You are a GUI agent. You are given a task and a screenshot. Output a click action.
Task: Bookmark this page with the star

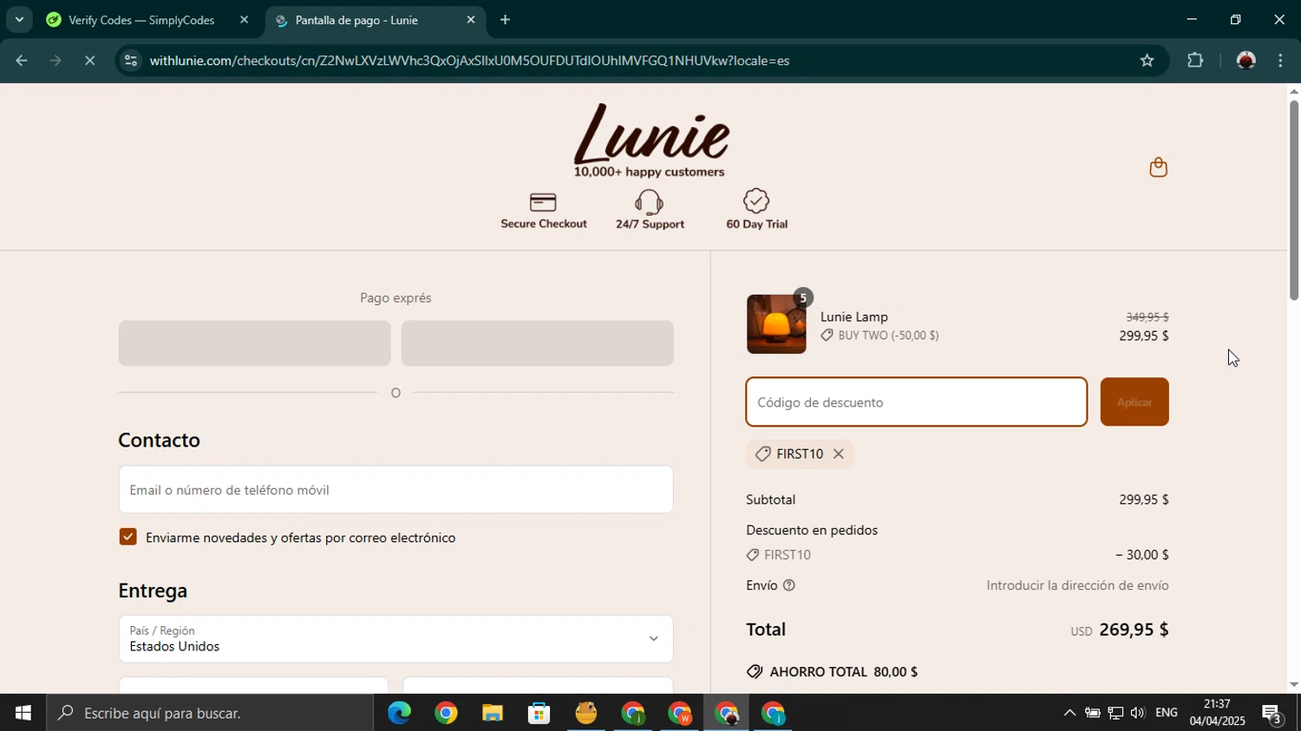tap(1147, 61)
